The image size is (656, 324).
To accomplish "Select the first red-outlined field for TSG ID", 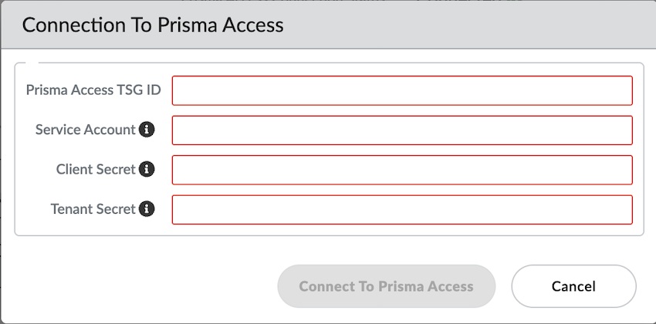I will (402, 90).
